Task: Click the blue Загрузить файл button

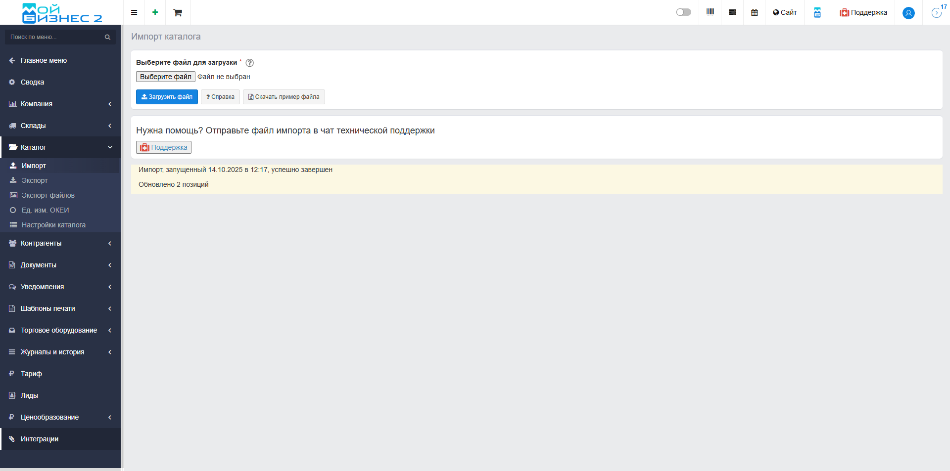Action: (167, 97)
